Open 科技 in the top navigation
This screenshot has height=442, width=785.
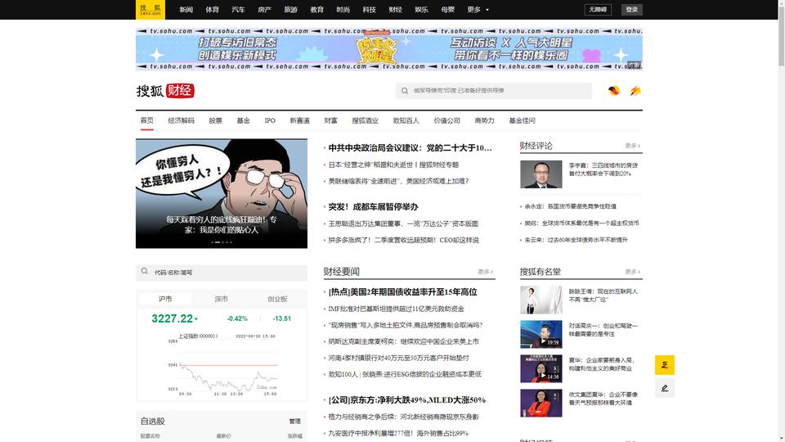(x=369, y=10)
